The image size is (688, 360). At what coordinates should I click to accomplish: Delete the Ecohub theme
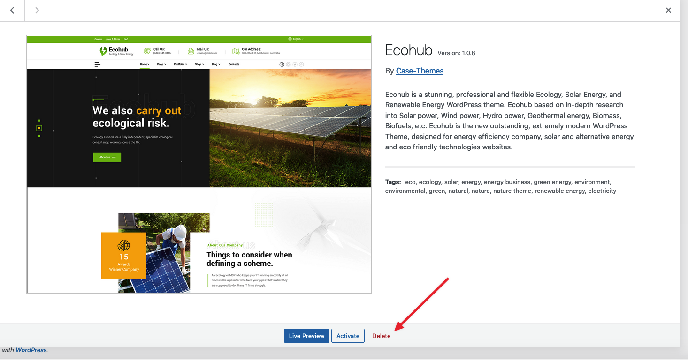[381, 336]
